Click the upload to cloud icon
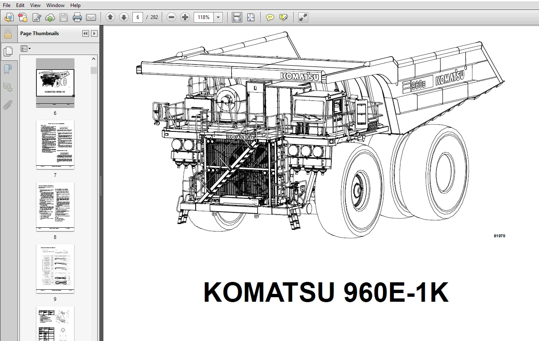Screen dimensions: 539x341 click(50, 17)
